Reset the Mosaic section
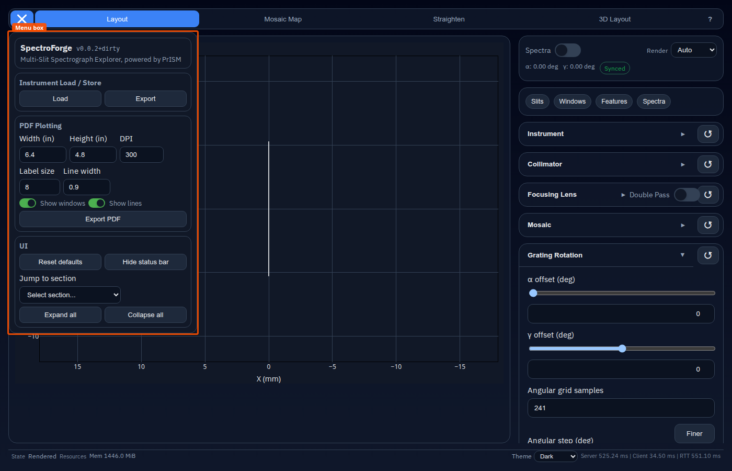Image resolution: width=732 pixels, height=471 pixels. 708,225
